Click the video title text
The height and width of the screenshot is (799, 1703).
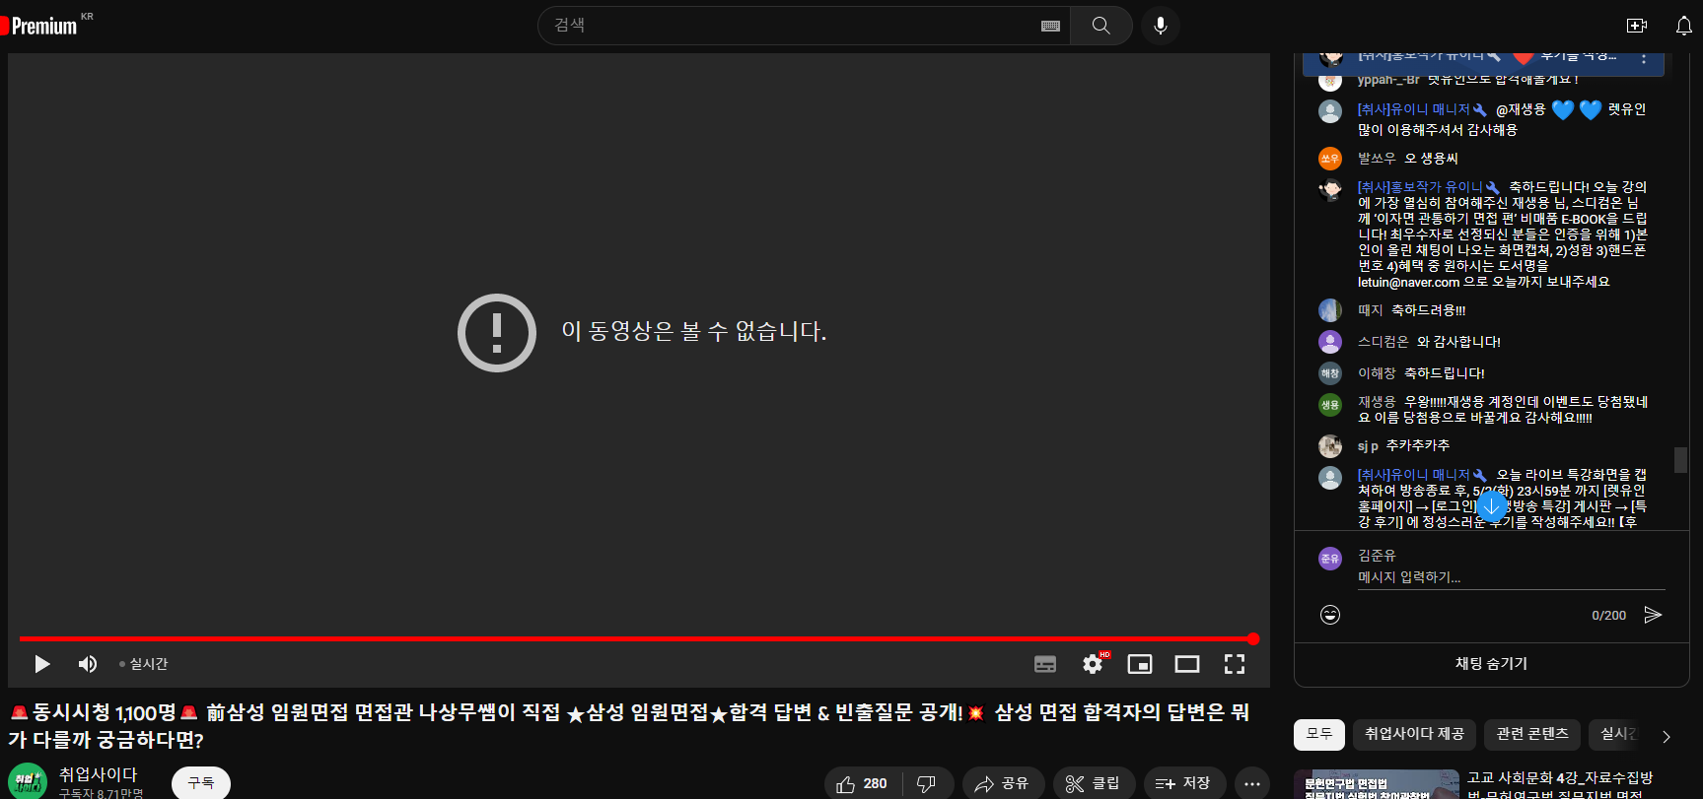pos(631,725)
